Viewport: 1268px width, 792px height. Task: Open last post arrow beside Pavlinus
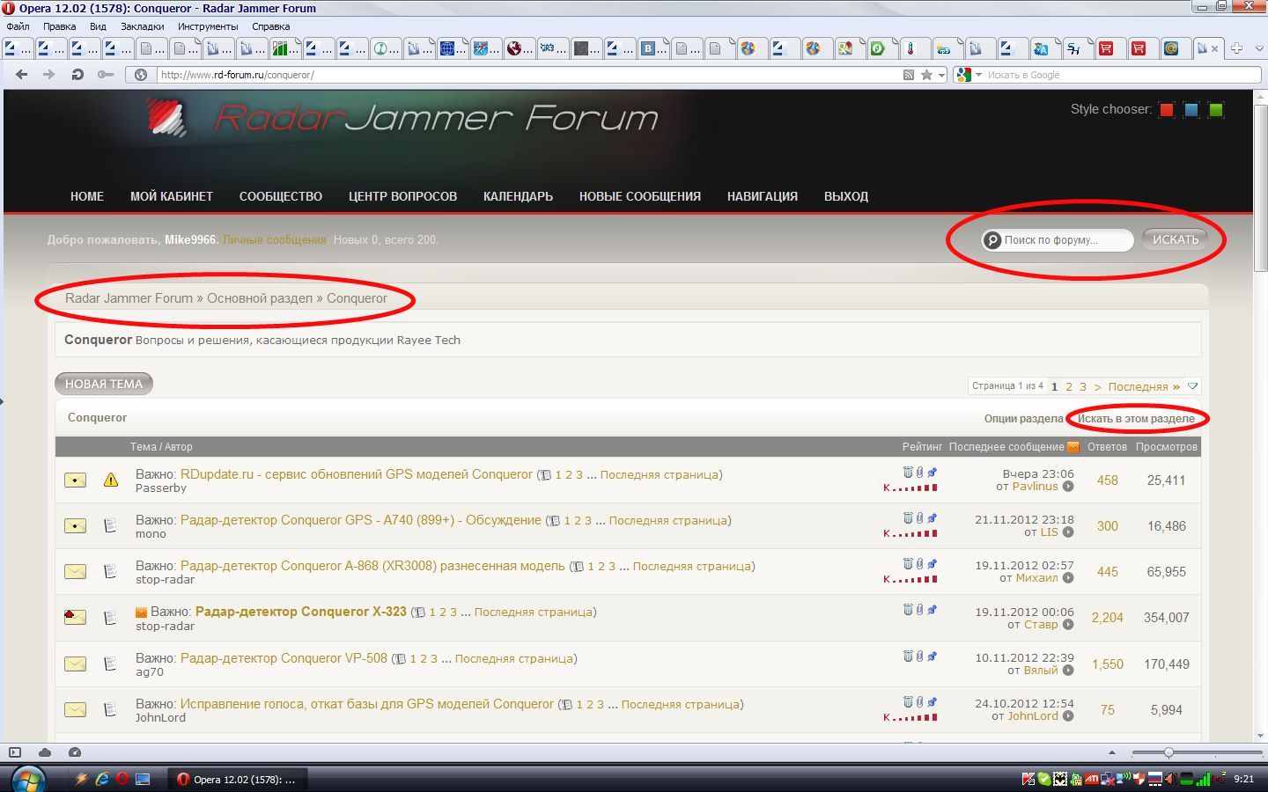1068,487
